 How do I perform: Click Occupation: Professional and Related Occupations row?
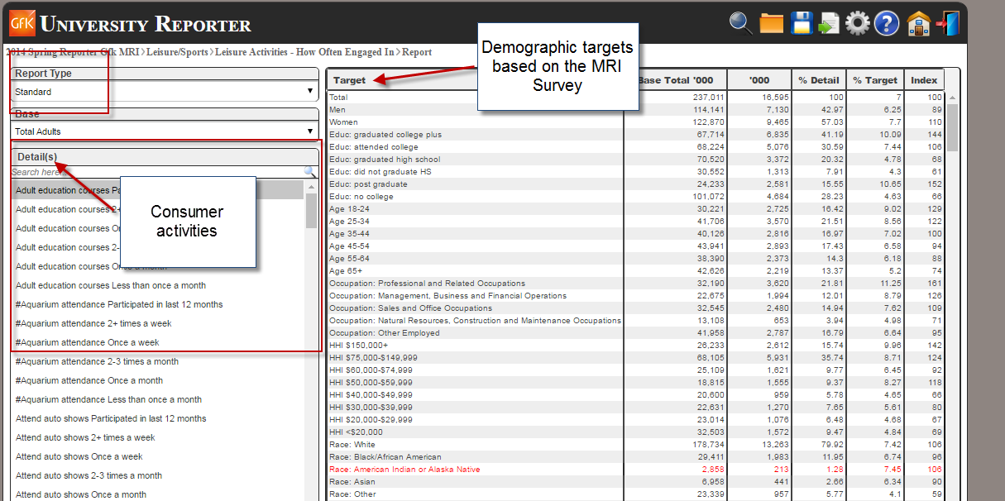pos(635,283)
